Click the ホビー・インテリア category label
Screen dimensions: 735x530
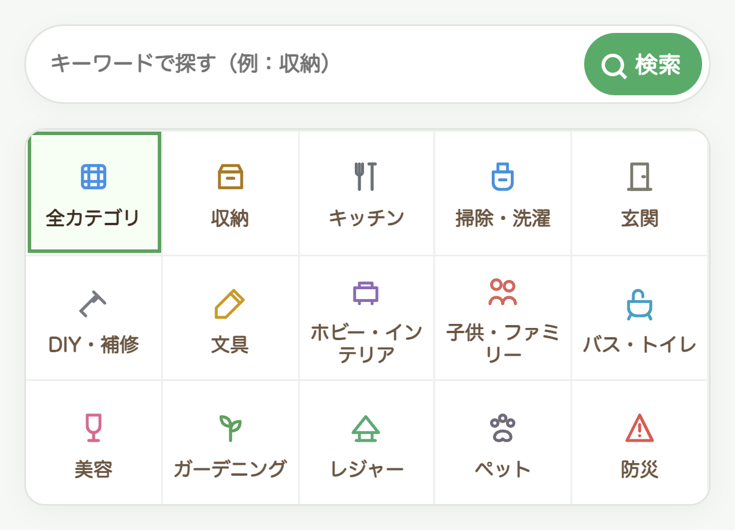click(366, 344)
